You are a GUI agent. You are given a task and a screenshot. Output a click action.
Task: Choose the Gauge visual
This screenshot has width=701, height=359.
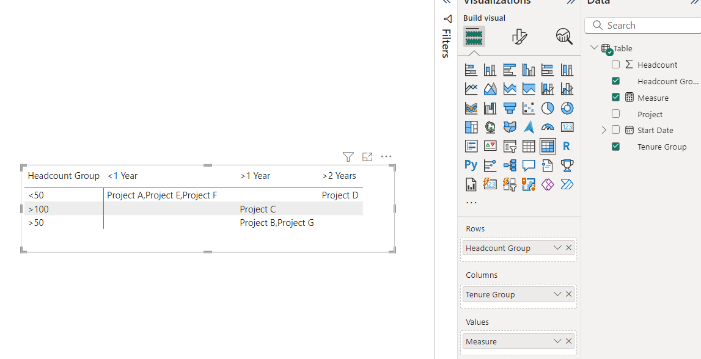tap(548, 127)
